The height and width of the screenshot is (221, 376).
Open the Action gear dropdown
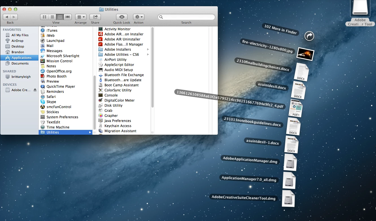pyautogui.click(x=138, y=17)
